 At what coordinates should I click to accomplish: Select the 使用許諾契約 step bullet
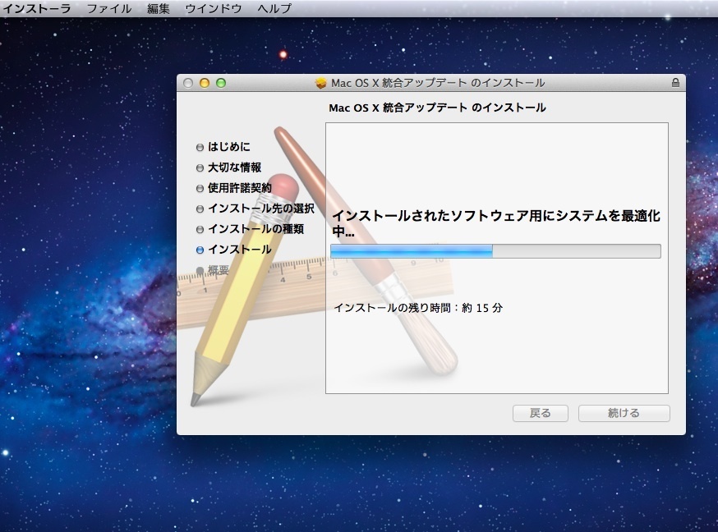[200, 189]
